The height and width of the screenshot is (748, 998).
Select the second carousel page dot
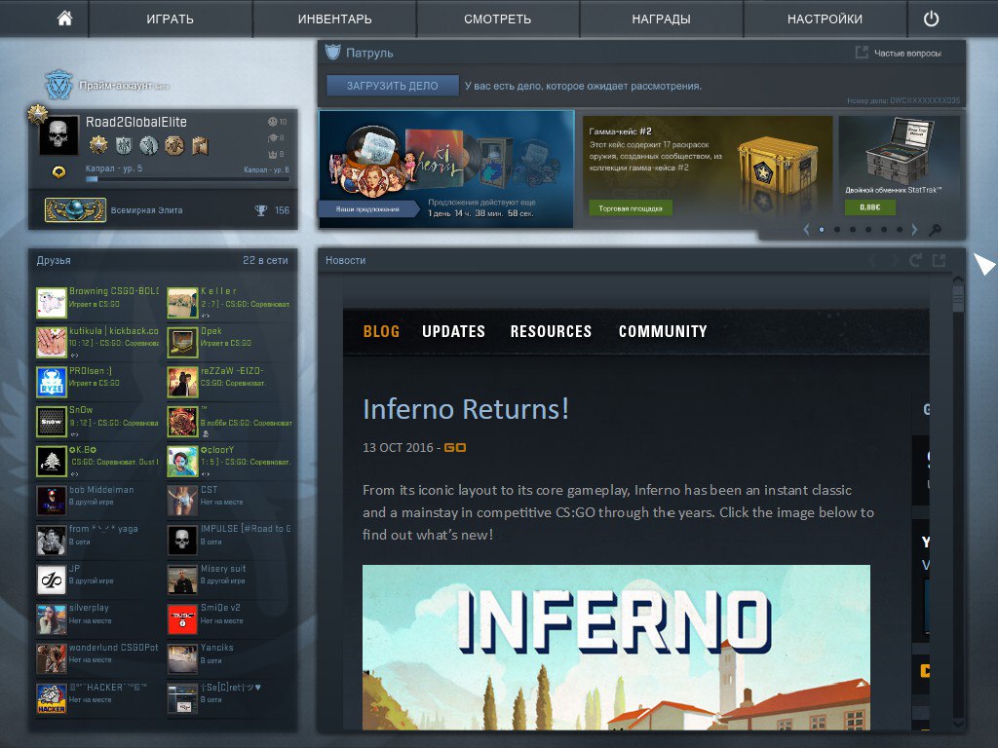tap(837, 230)
